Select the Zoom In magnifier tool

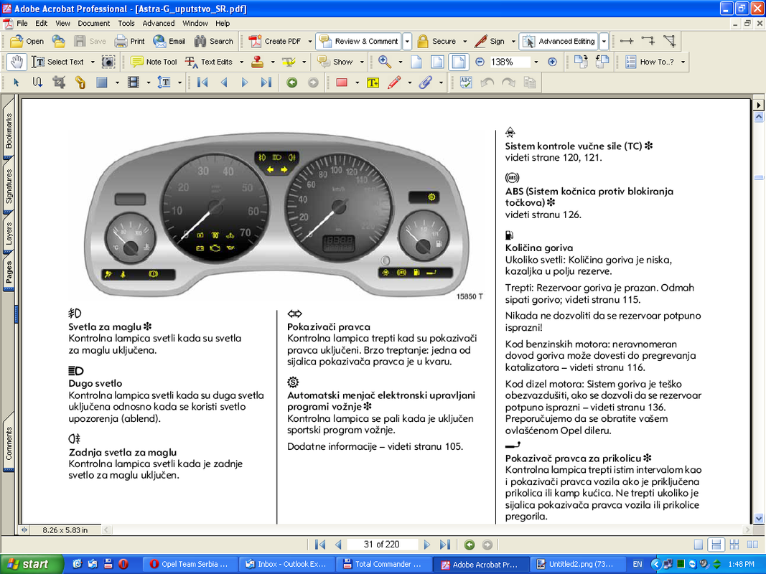(x=385, y=62)
